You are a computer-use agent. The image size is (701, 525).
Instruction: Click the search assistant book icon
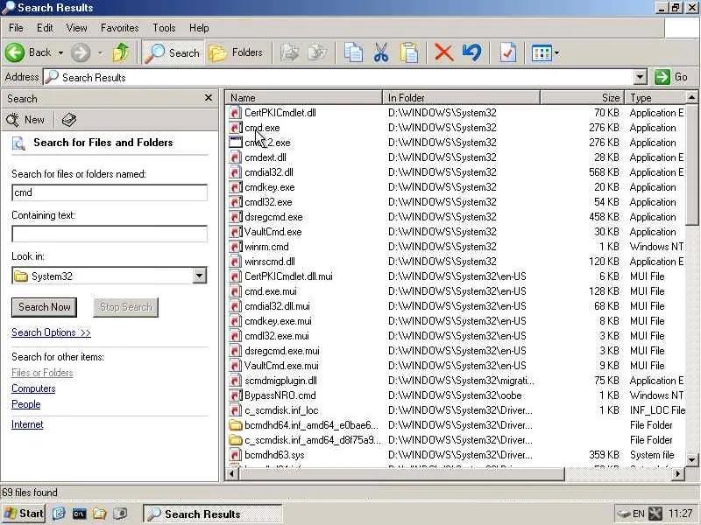coord(69,120)
